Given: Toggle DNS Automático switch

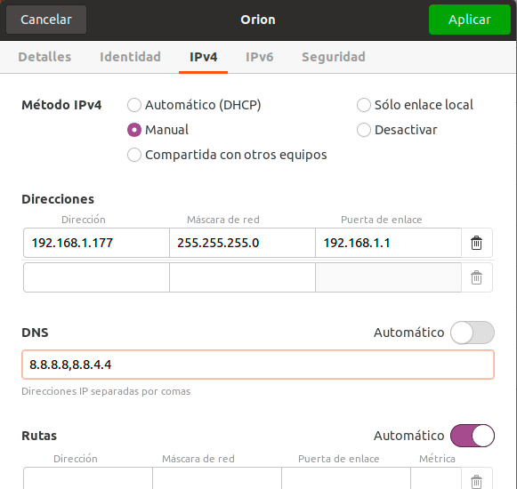Looking at the screenshot, I should pyautogui.click(x=473, y=333).
